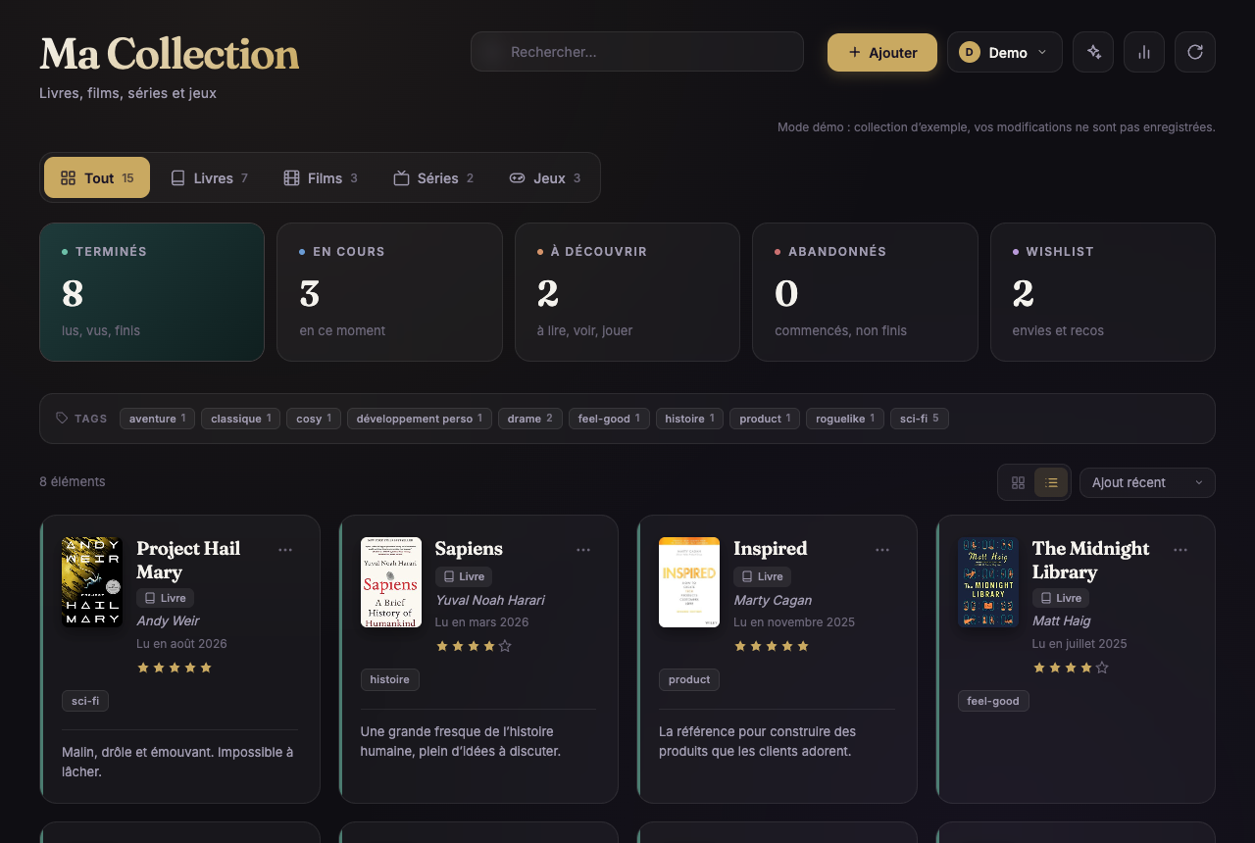1255x843 pixels.
Task: Click the feel-good tag on Midnight Library card
Action: click(x=993, y=701)
